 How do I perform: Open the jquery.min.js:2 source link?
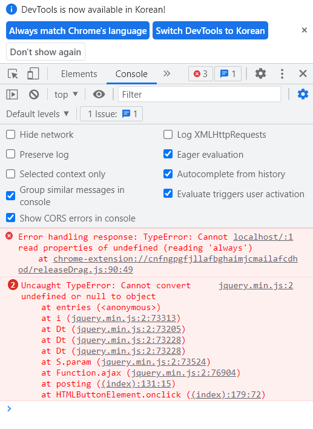[x=255, y=286]
